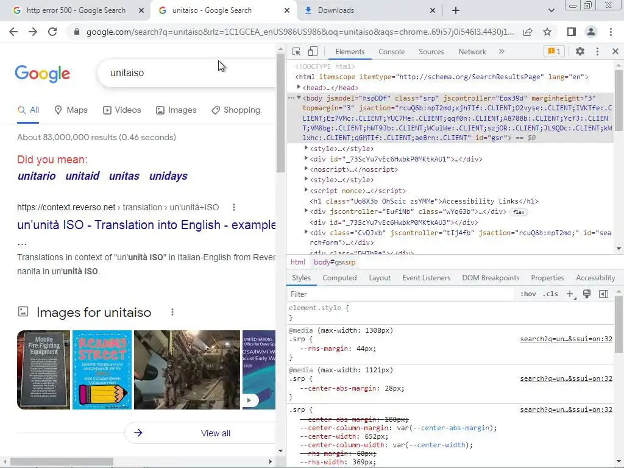Focus the styles Filter field
The height and width of the screenshot is (468, 624).
coord(400,294)
